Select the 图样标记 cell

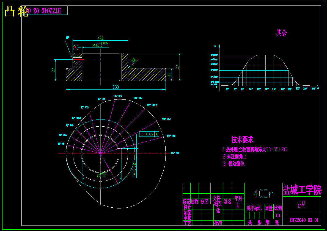click(254, 208)
